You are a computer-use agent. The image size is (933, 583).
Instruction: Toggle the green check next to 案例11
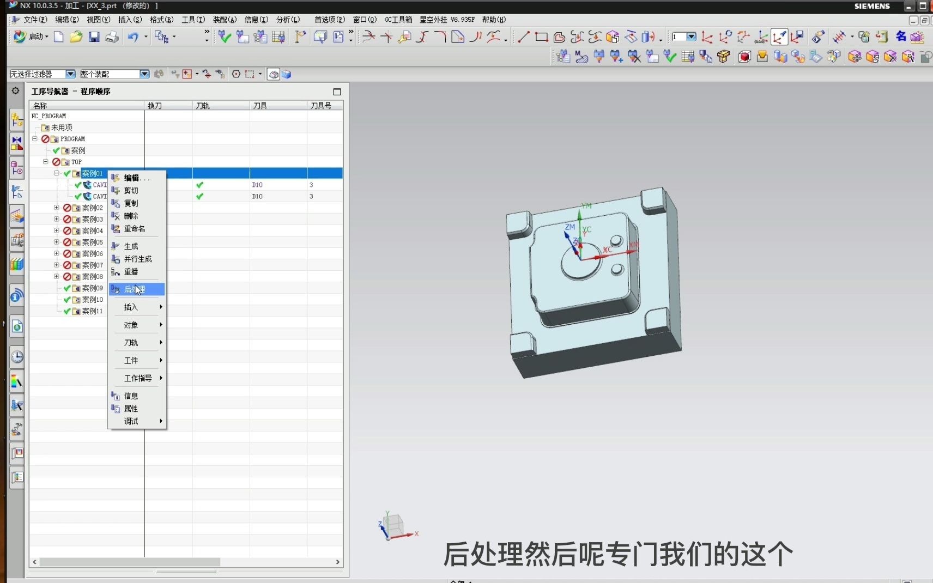point(66,311)
